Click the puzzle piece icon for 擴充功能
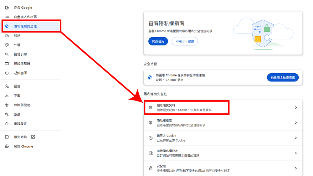 pos(7,137)
